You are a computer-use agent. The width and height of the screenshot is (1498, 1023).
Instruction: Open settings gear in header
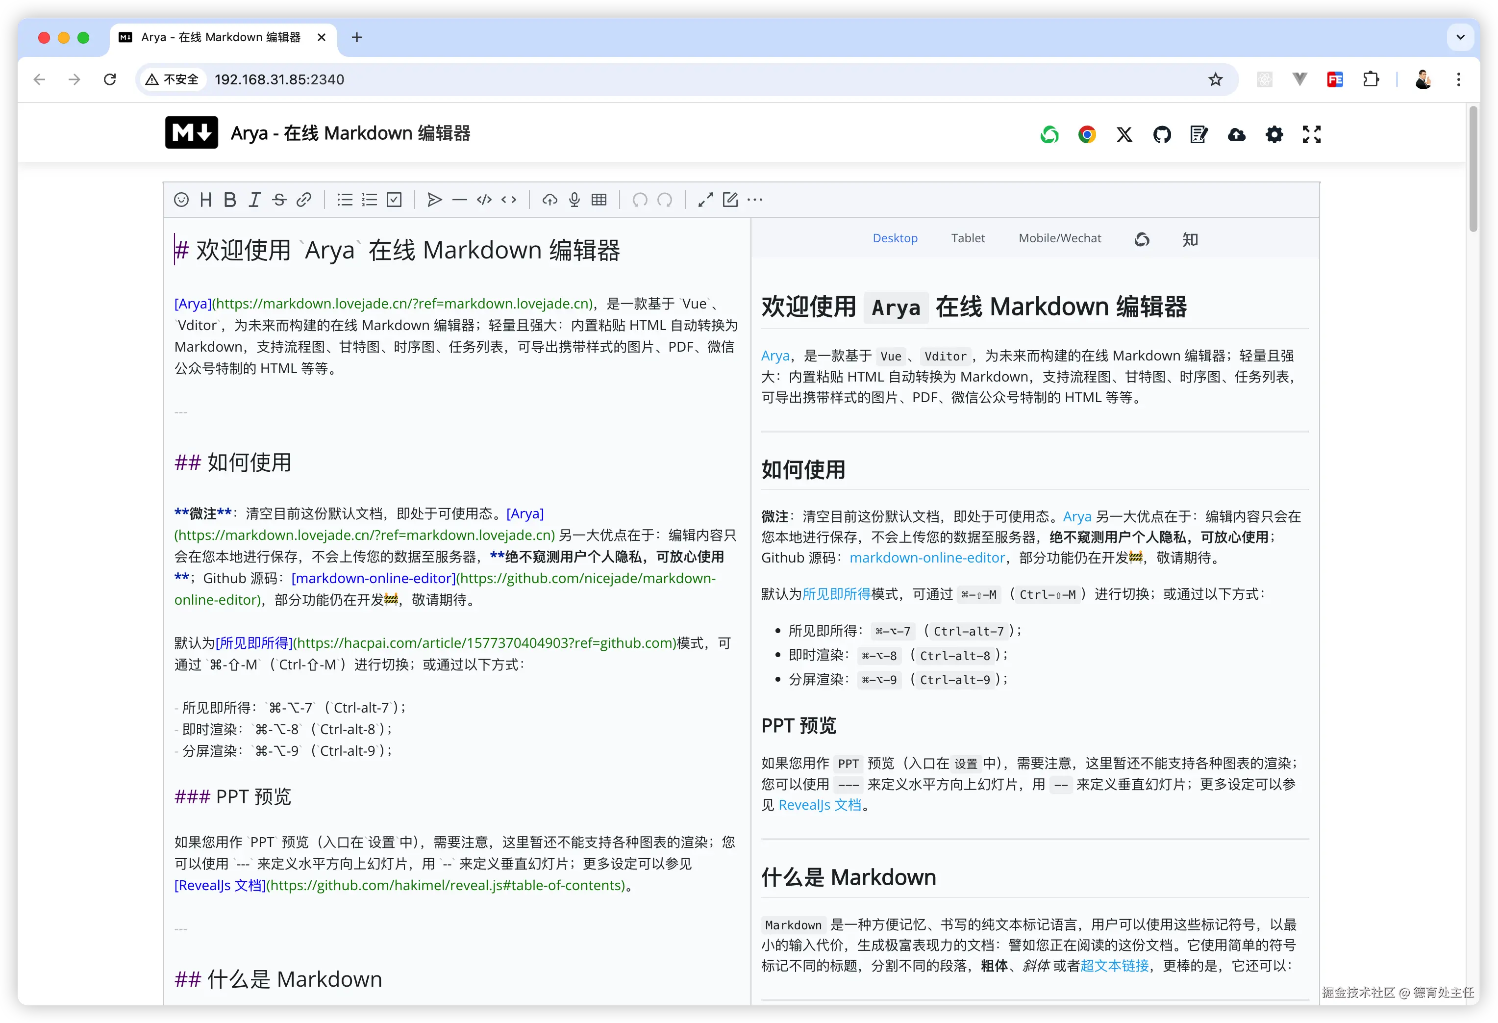(1273, 134)
